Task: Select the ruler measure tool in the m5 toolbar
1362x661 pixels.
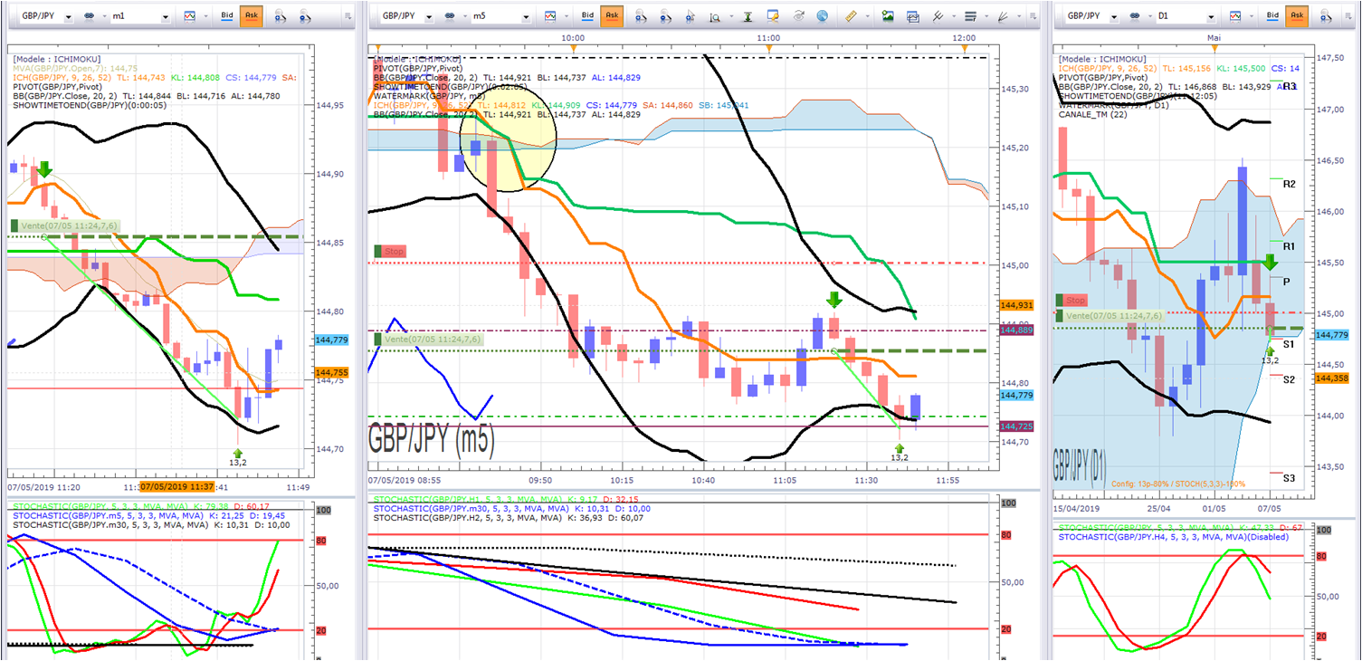Action: pyautogui.click(x=852, y=16)
